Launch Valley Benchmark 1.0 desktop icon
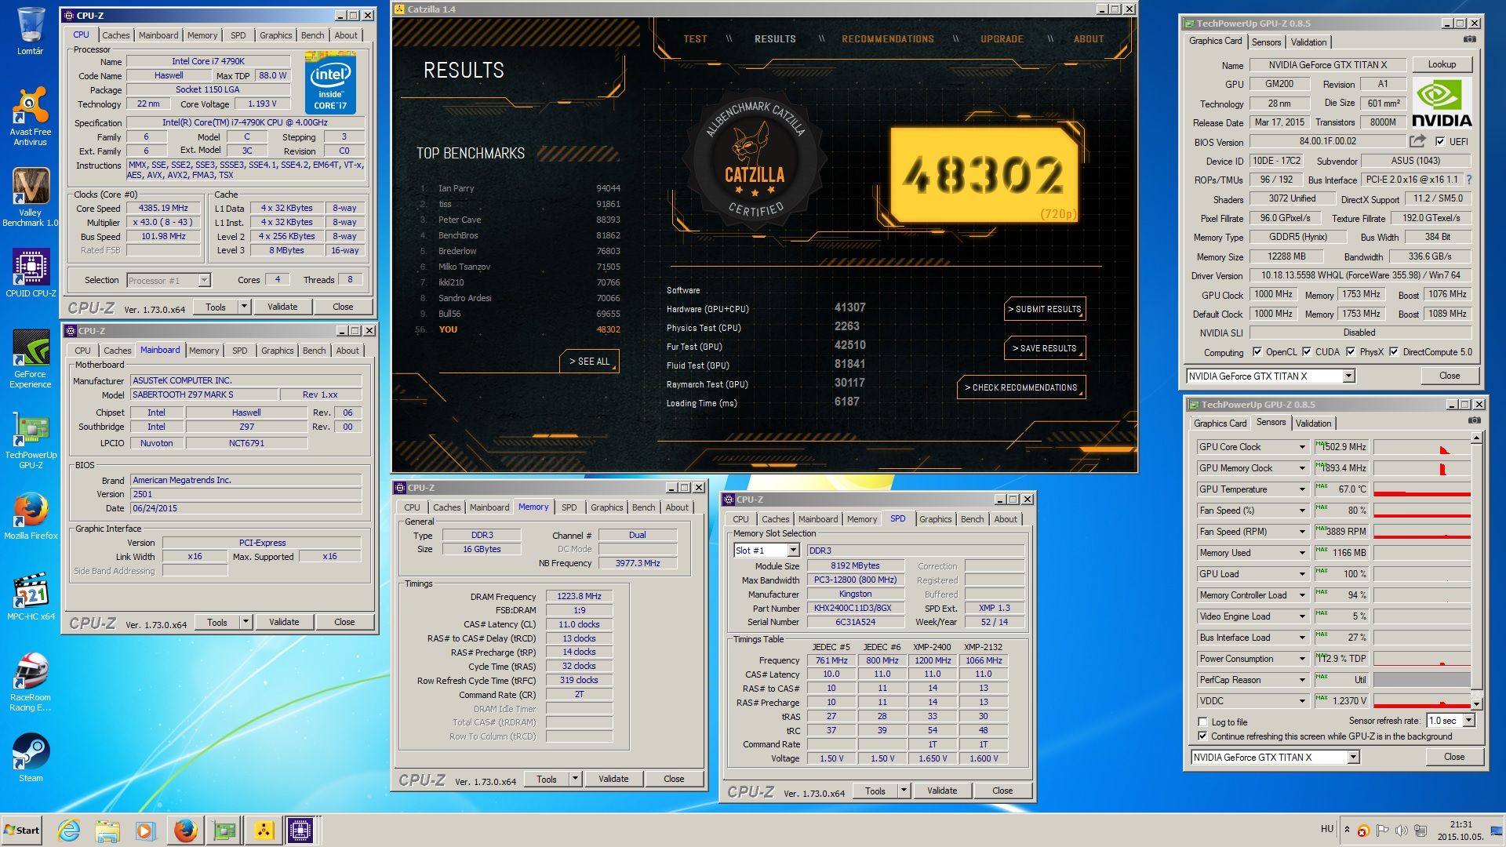Viewport: 1506px width, 847px height. [30, 198]
